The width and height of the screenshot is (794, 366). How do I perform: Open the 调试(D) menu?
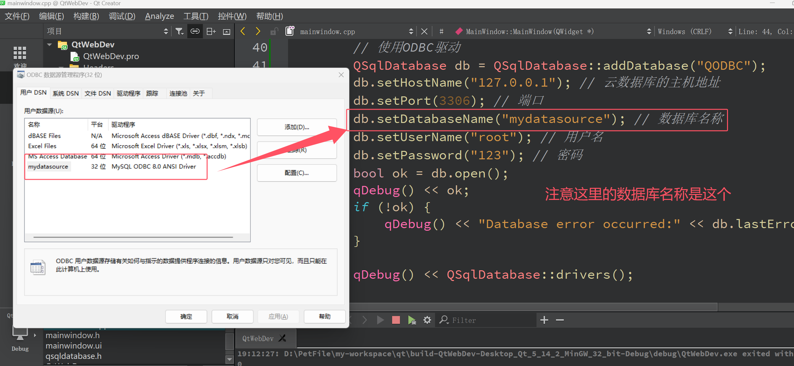coord(122,16)
